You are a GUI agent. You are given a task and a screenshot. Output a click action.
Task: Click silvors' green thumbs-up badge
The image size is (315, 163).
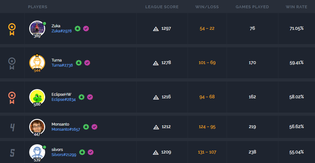[82, 152]
